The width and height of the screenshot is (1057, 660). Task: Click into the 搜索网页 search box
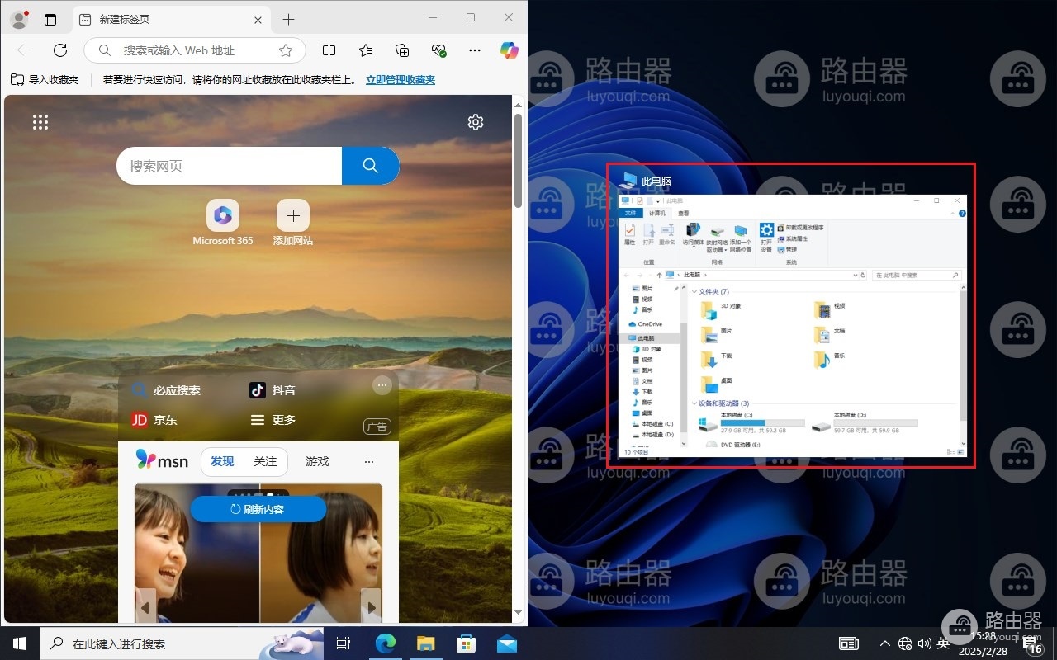[230, 166]
